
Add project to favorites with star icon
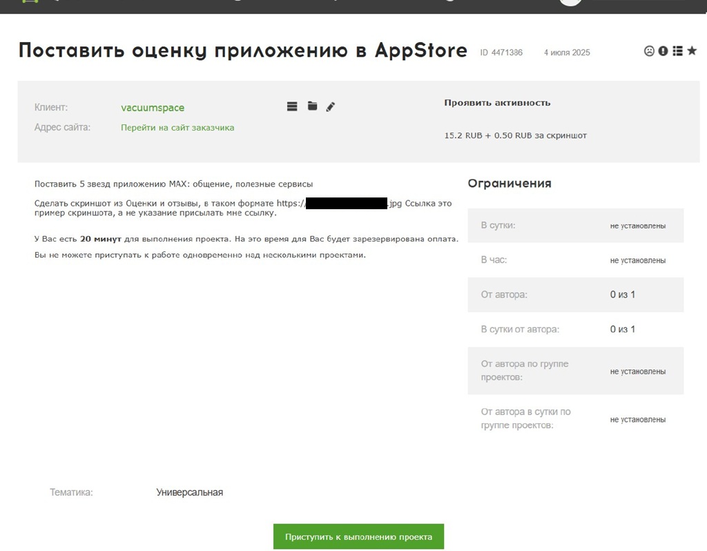coord(692,51)
